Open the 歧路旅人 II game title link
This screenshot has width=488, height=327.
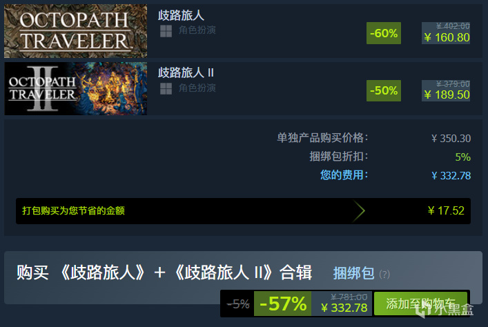pyautogui.click(x=186, y=73)
